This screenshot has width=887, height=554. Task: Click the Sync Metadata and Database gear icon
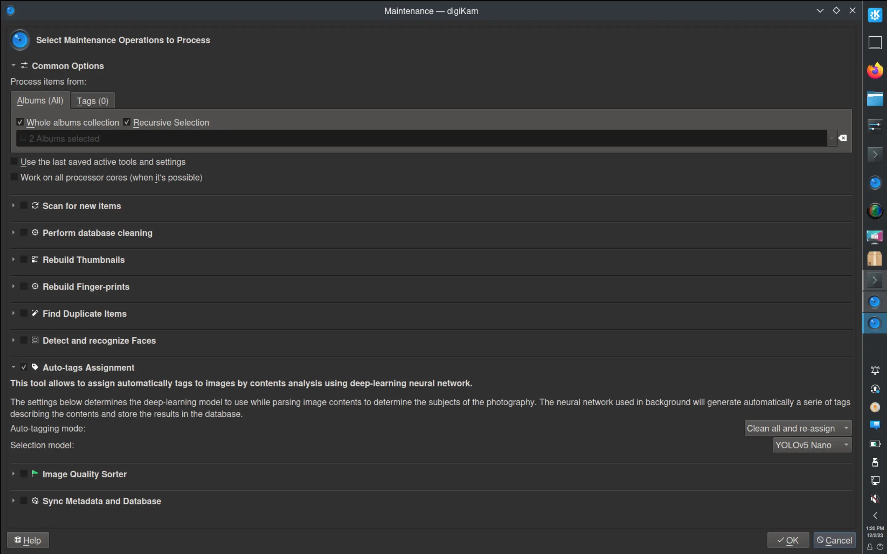[35, 500]
